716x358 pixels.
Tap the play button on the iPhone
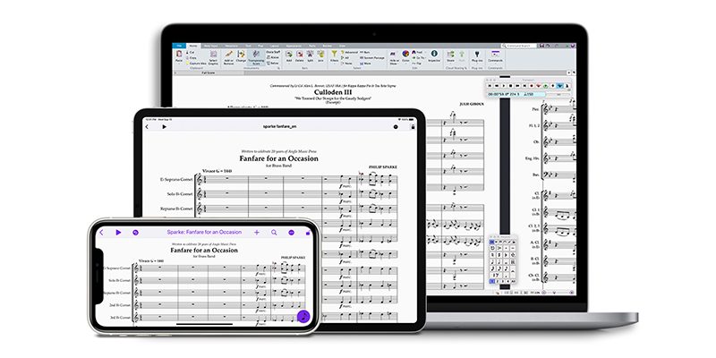point(119,233)
